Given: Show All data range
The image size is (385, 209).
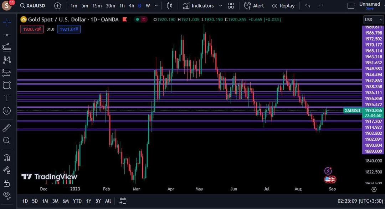Looking at the screenshot, I should [x=108, y=201].
